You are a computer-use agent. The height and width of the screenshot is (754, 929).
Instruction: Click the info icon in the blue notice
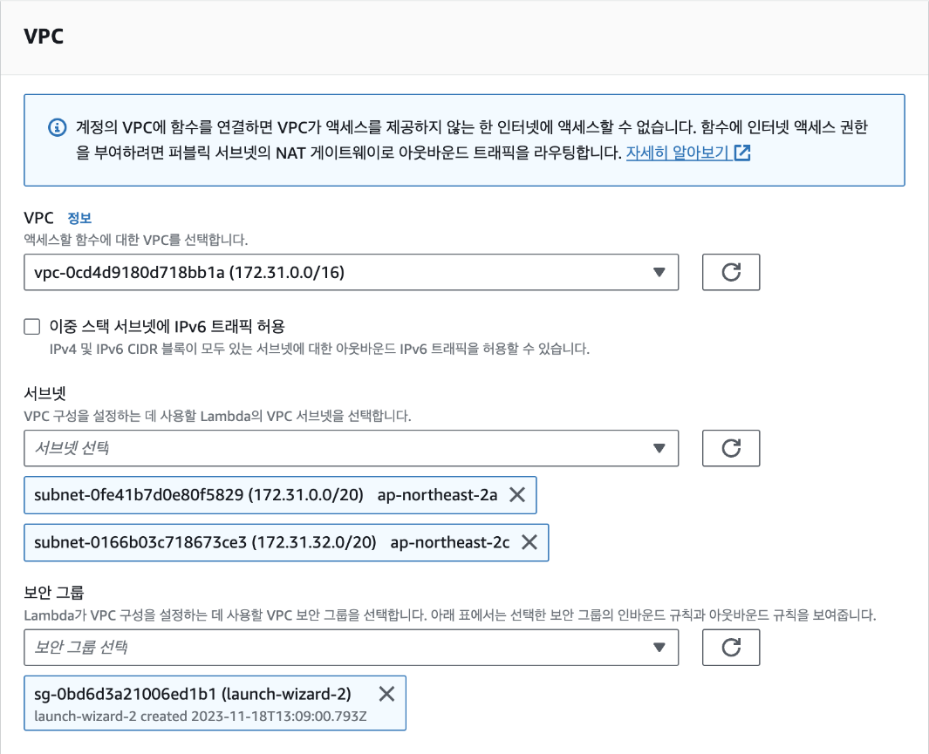tap(57, 127)
